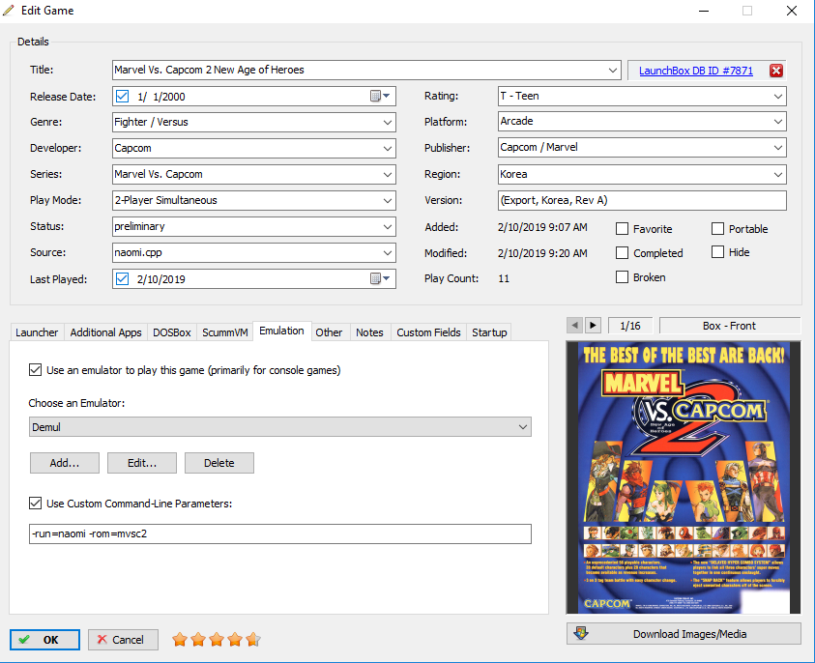
Task: Click Add... emulator button
Action: [65, 462]
